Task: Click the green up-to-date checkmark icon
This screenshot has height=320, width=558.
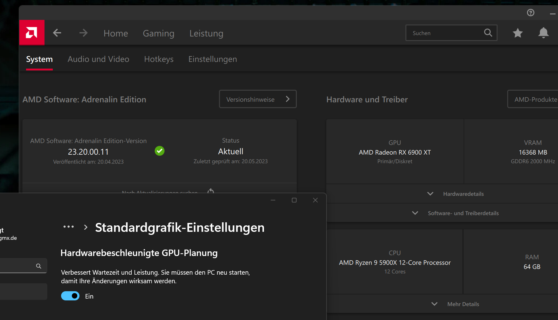Action: point(160,151)
